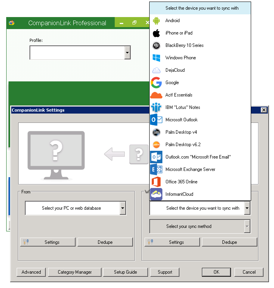This screenshot has height=288, width=274.
Task: Click Dedupe button in From group
Action: click(105, 242)
